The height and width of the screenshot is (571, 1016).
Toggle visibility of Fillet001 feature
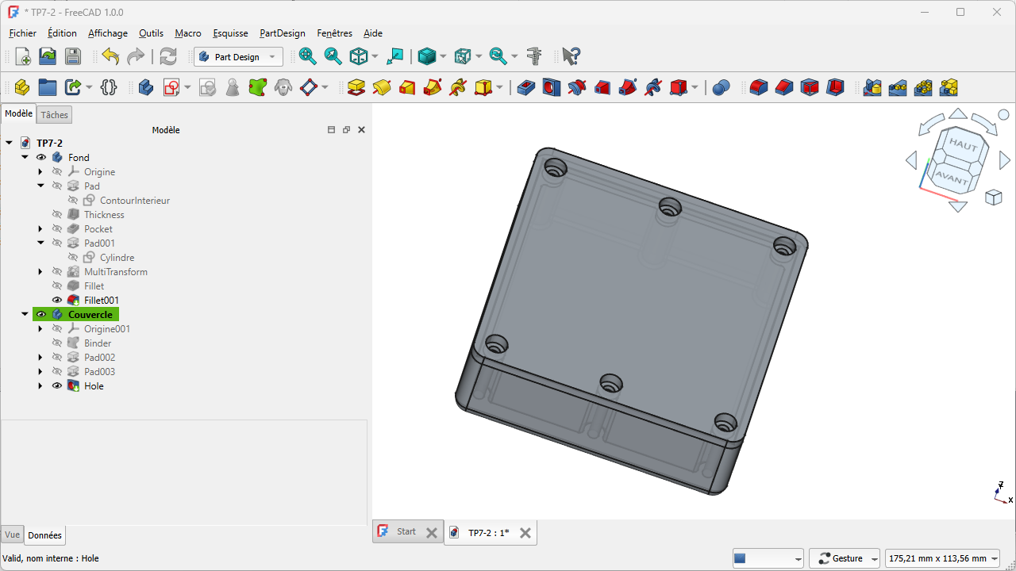(x=57, y=301)
